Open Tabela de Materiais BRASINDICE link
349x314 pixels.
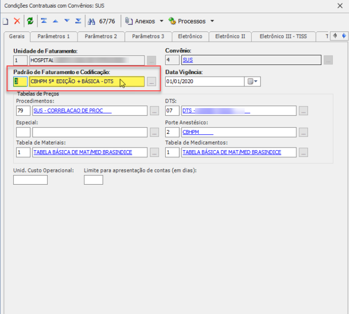[83, 152]
